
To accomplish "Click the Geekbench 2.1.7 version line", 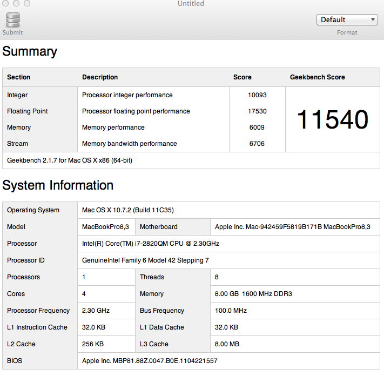I will coord(70,160).
